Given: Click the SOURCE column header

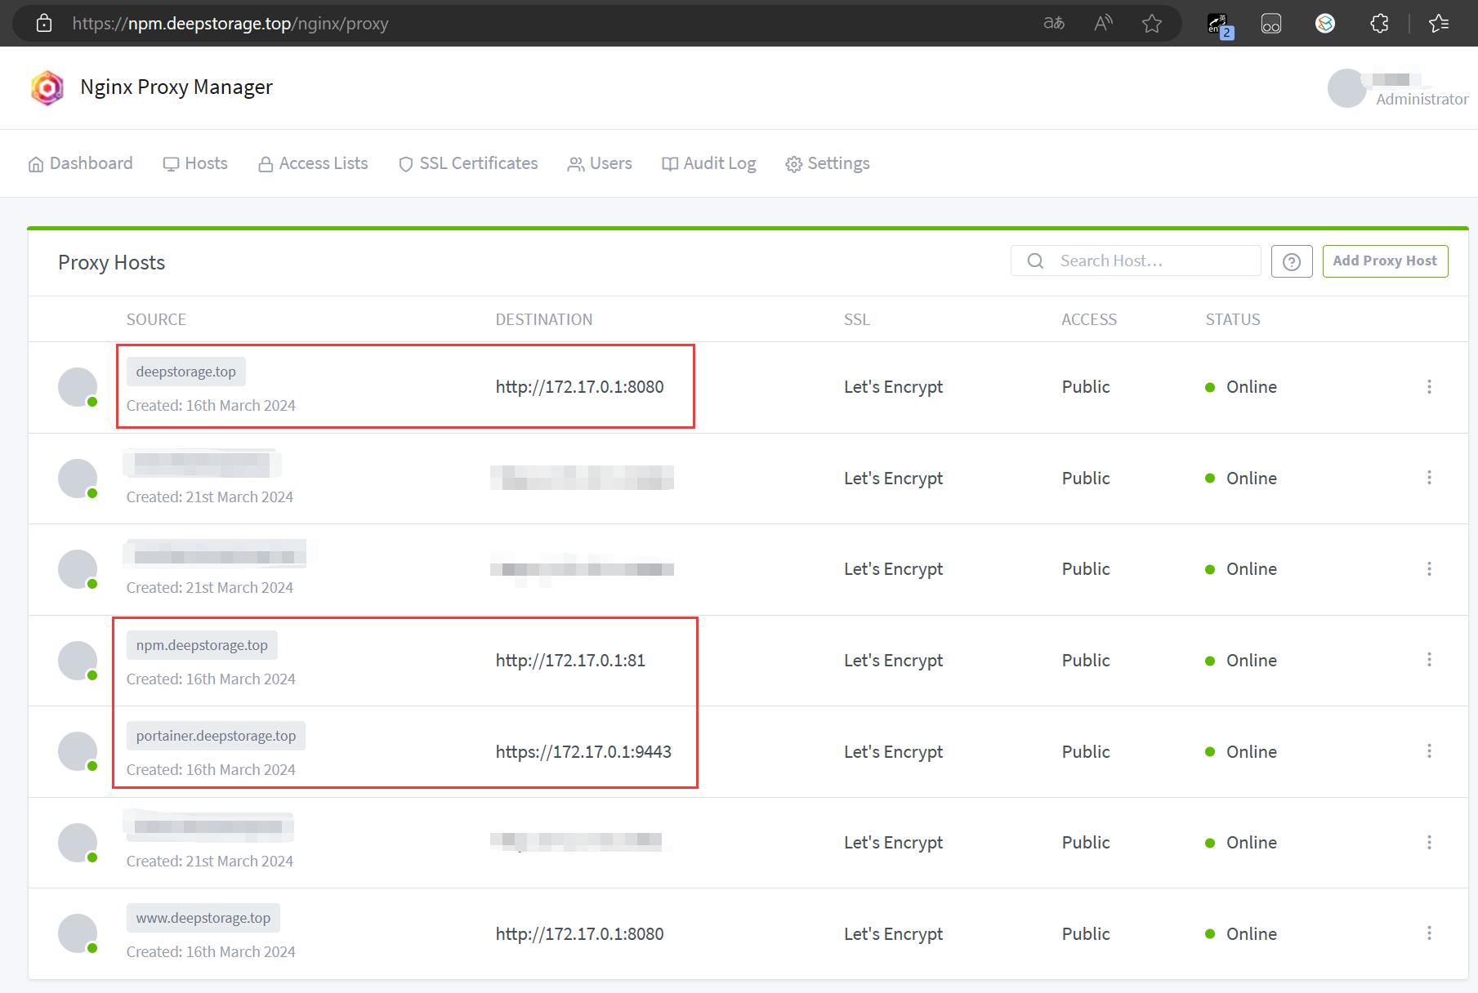Looking at the screenshot, I should 156,319.
